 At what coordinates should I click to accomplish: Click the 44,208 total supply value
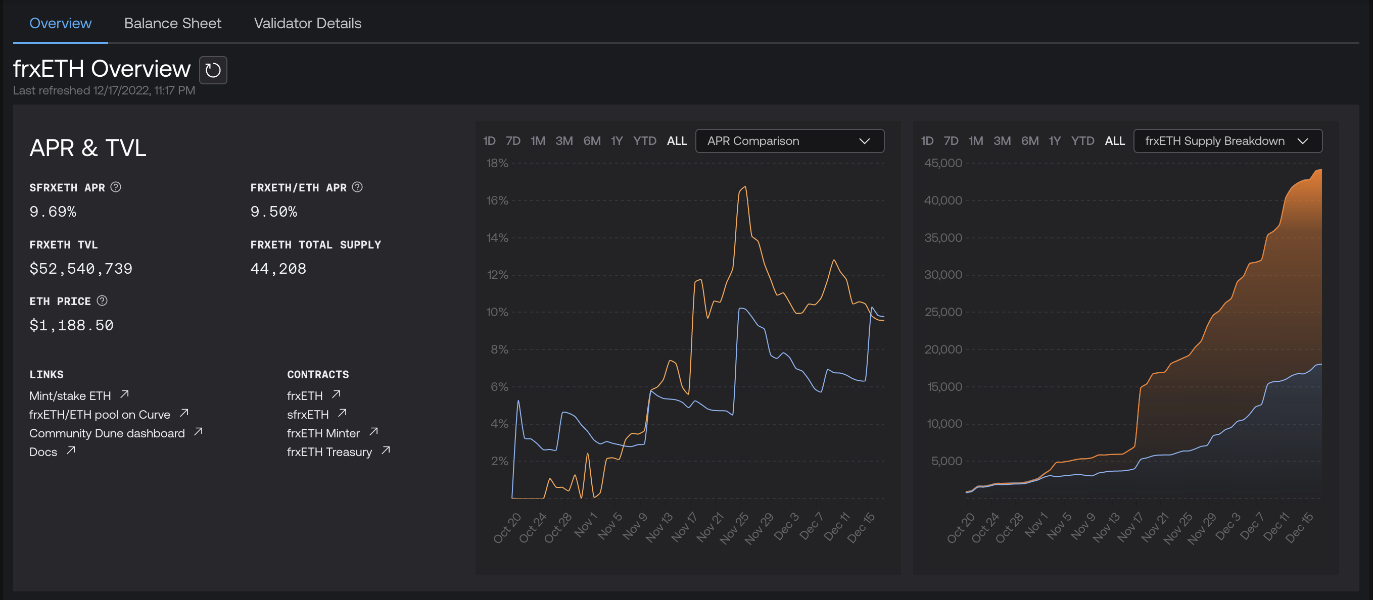[x=278, y=269]
